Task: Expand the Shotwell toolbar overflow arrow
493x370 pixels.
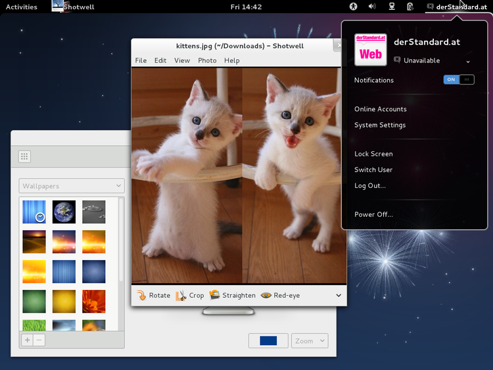Action: [339, 296]
